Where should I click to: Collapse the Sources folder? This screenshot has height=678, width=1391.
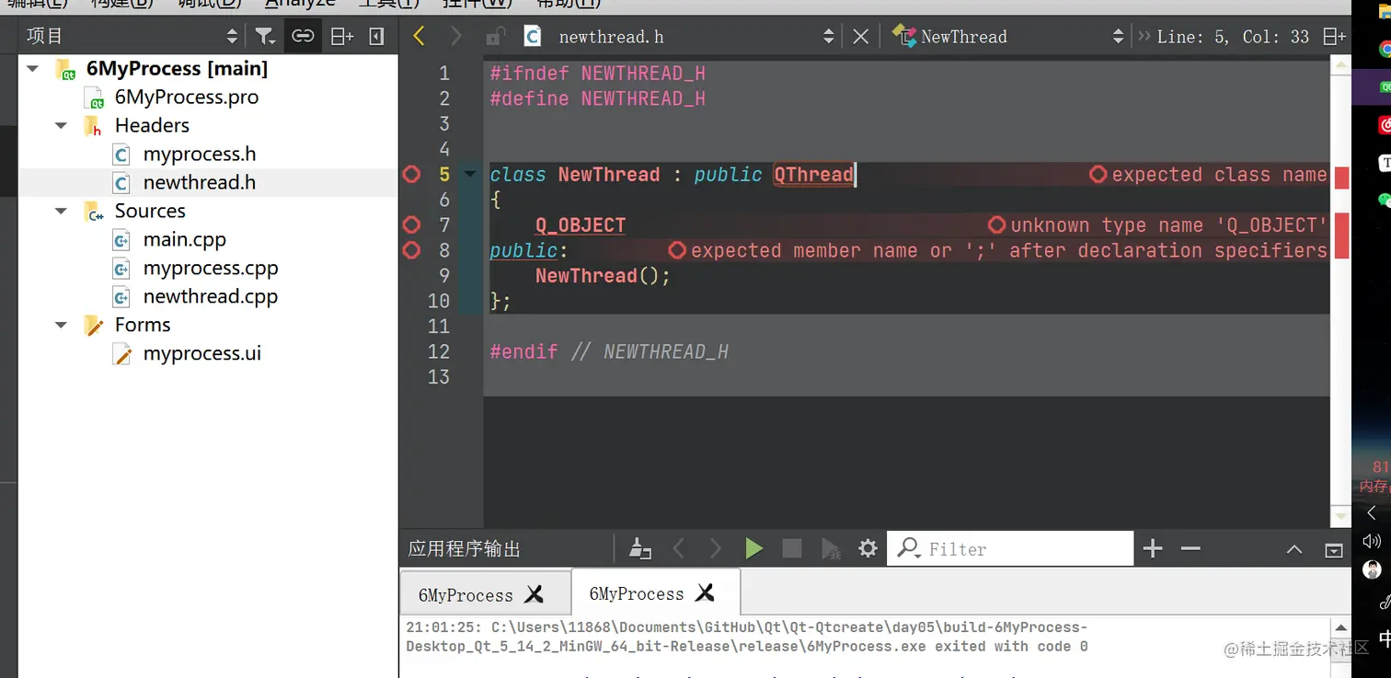click(62, 212)
